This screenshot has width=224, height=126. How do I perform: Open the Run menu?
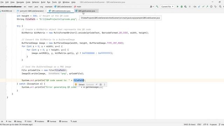pos(49,2)
